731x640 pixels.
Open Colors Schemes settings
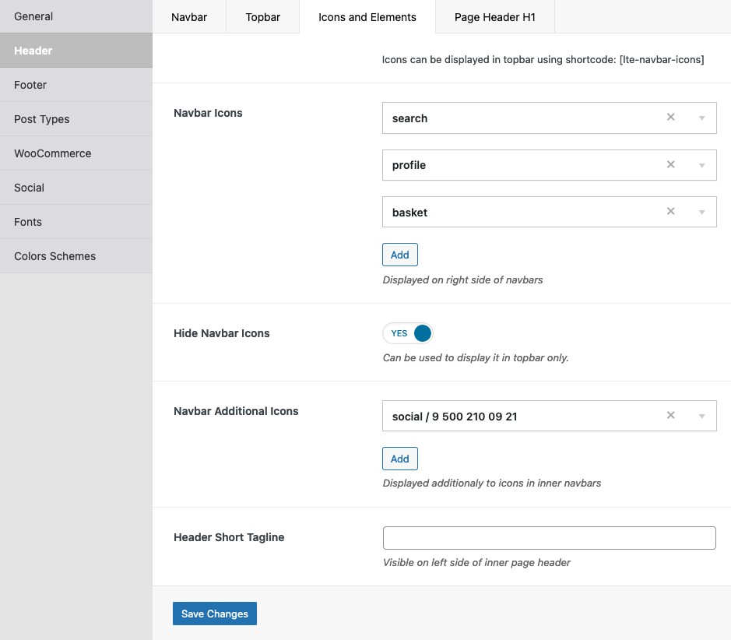pyautogui.click(x=76, y=256)
